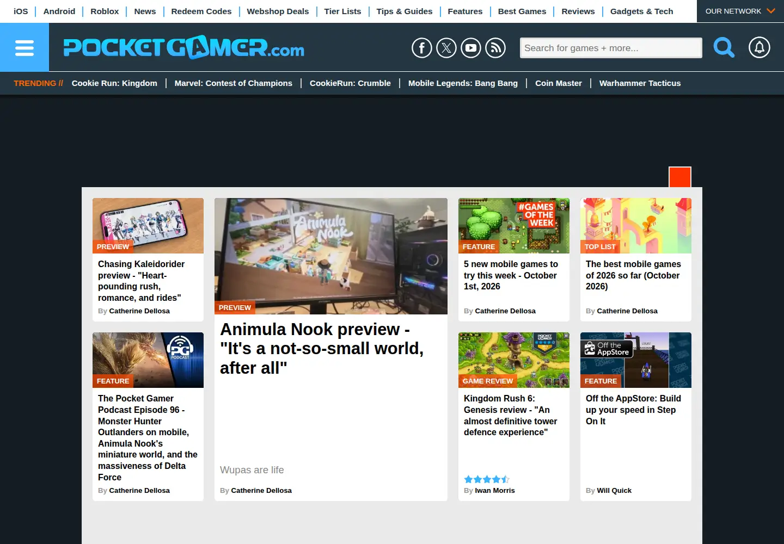Screen dimensions: 784x544
Task: Open trending Cookie Run: Kingdom
Action: click(x=114, y=83)
